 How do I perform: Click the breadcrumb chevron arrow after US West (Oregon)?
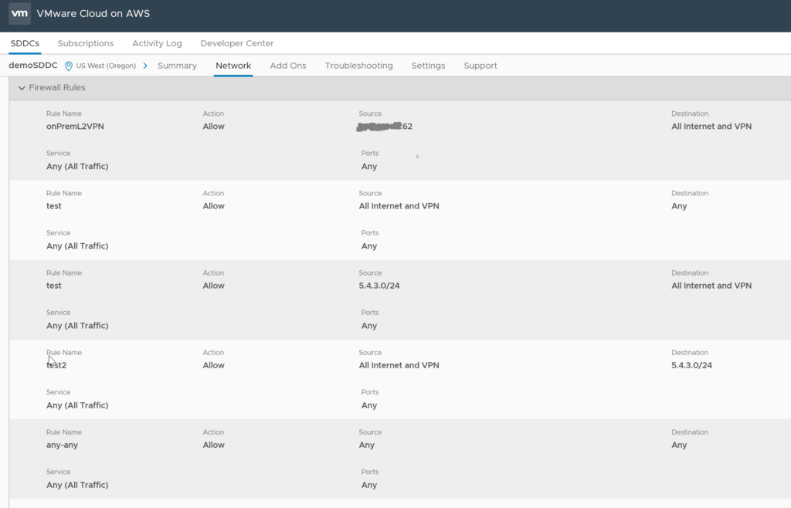click(145, 66)
